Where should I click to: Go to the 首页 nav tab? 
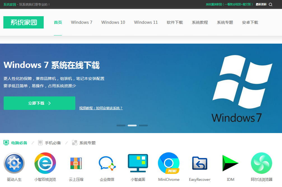click(x=58, y=22)
